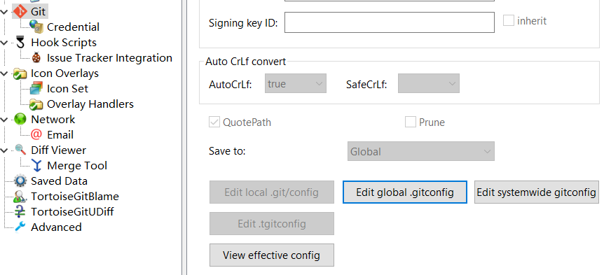Open the TortoiseGitBlame icon
The width and height of the screenshot is (604, 275).
coord(20,196)
